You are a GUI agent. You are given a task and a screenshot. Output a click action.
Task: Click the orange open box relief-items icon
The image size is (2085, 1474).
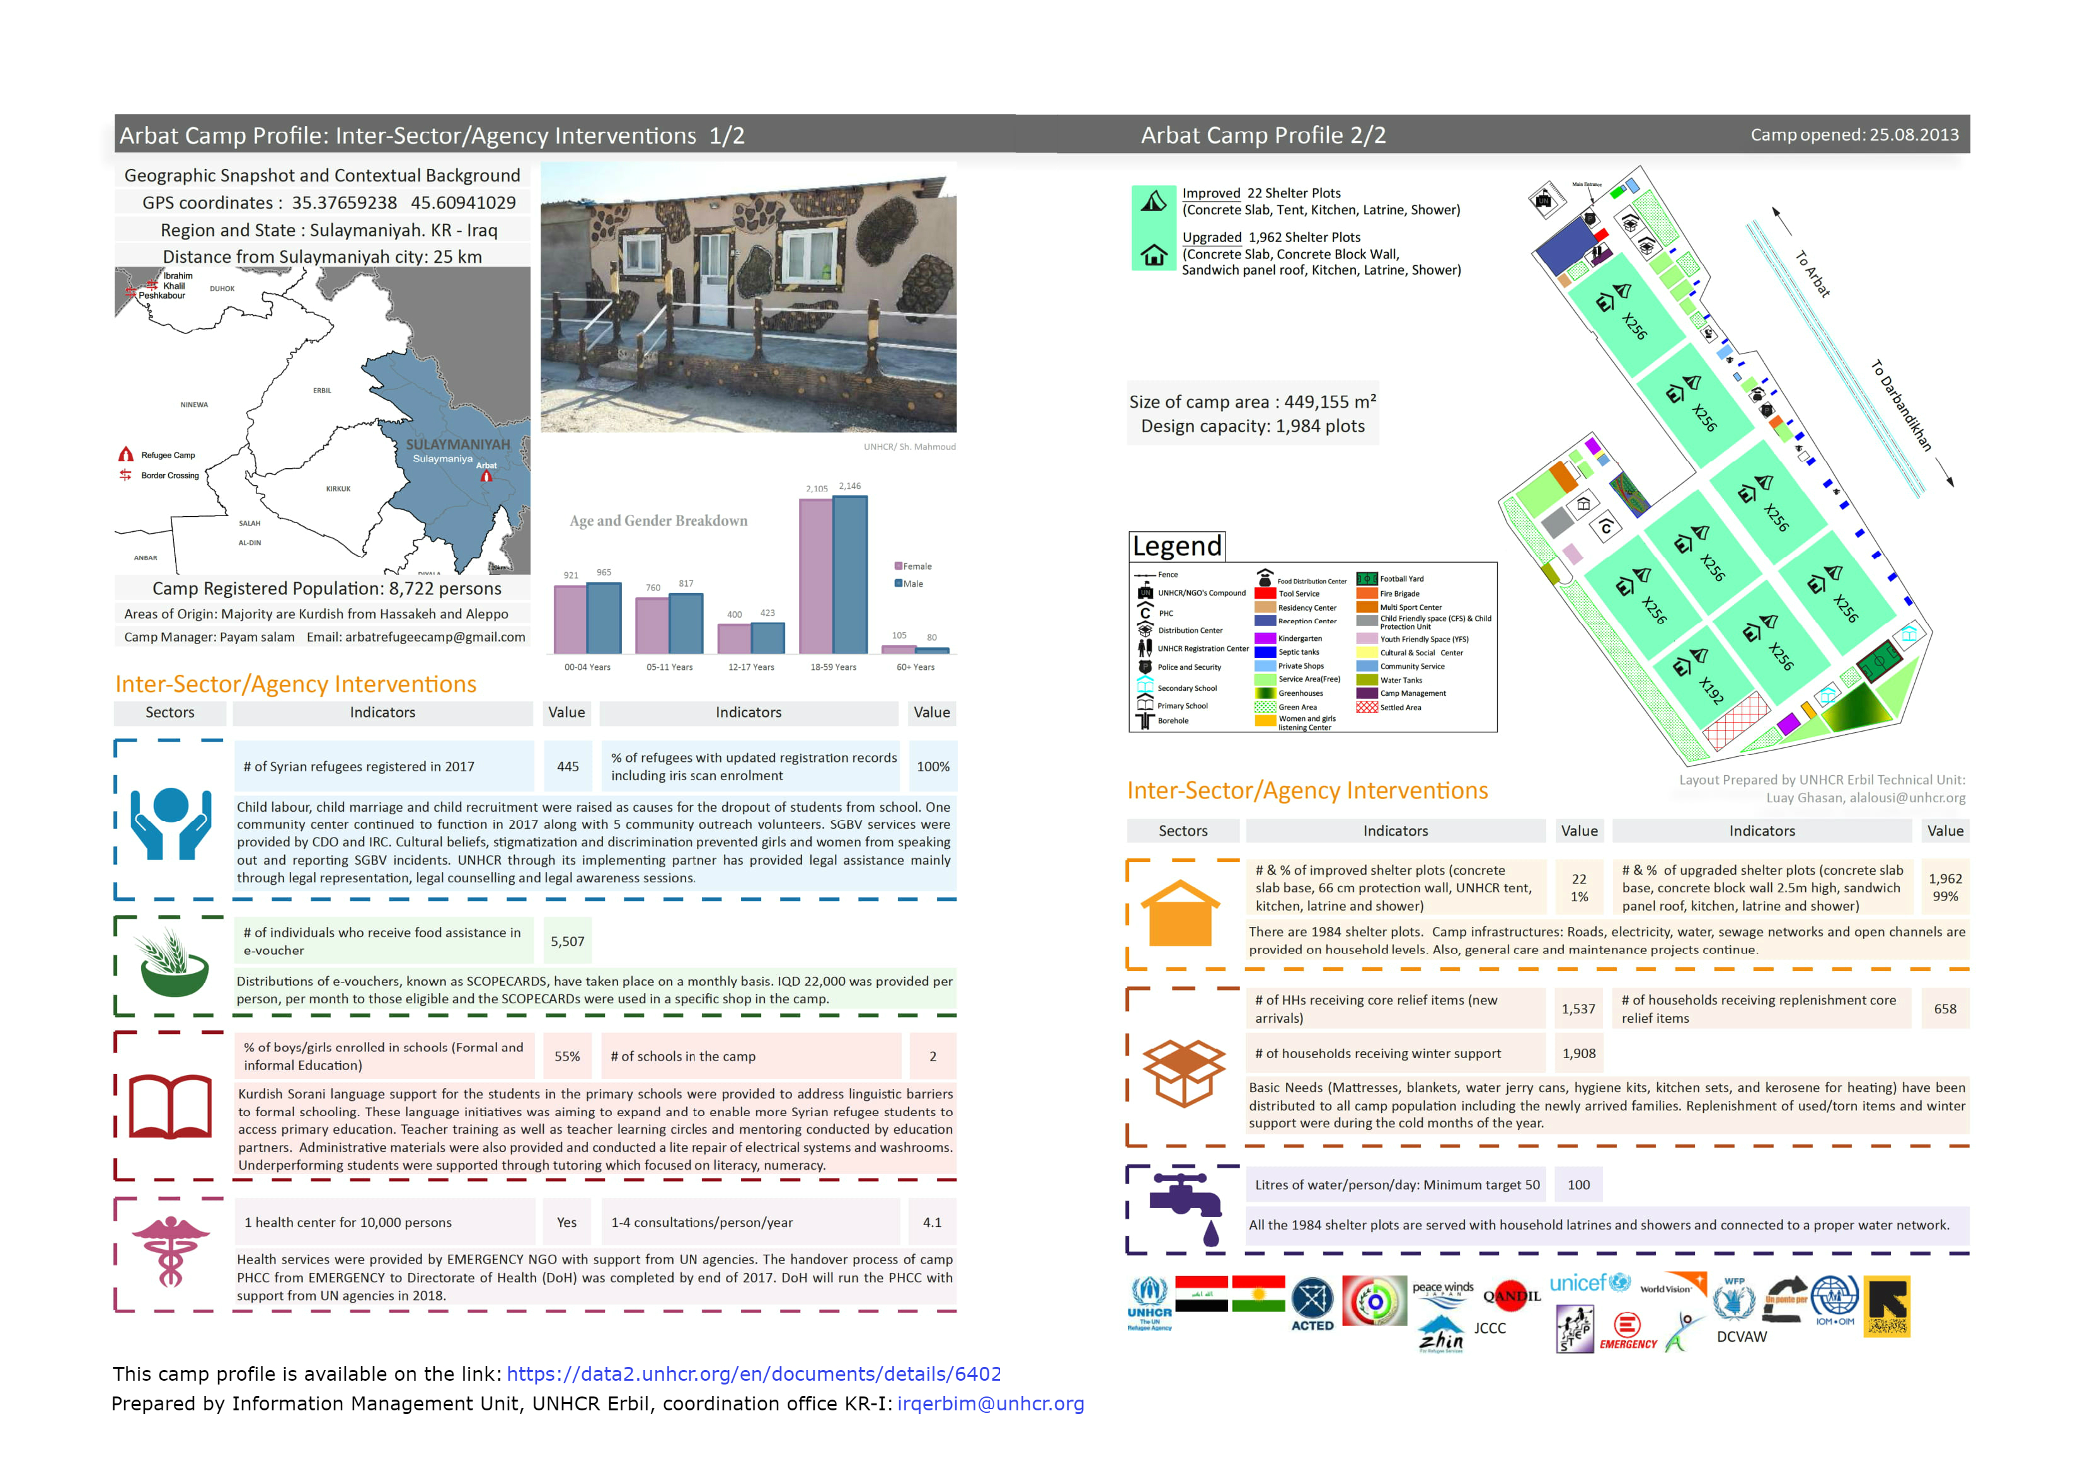point(1183,1072)
